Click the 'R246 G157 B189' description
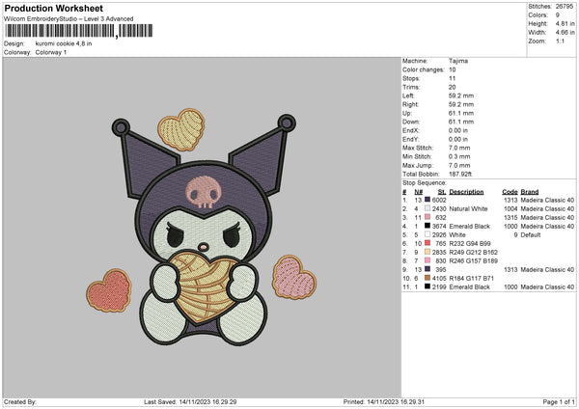The height and width of the screenshot is (409, 579). tap(474, 261)
